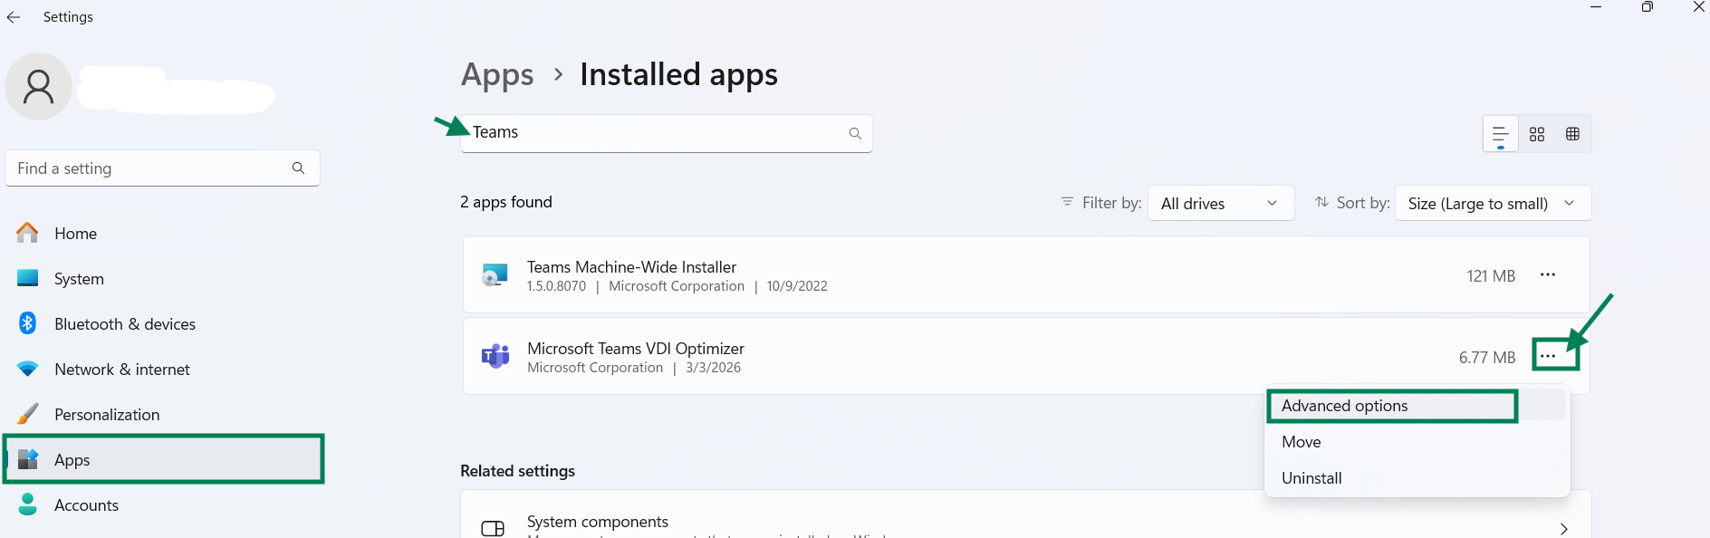This screenshot has height=538, width=1710.
Task: Open the Filter by All drives dropdown
Action: pyautogui.click(x=1221, y=203)
